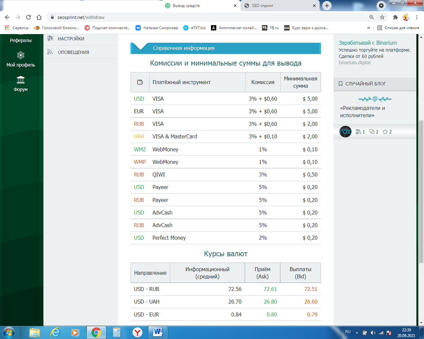The height and width of the screenshot is (339, 424).
Task: Click the blog star rating icon
Action: click(x=385, y=132)
